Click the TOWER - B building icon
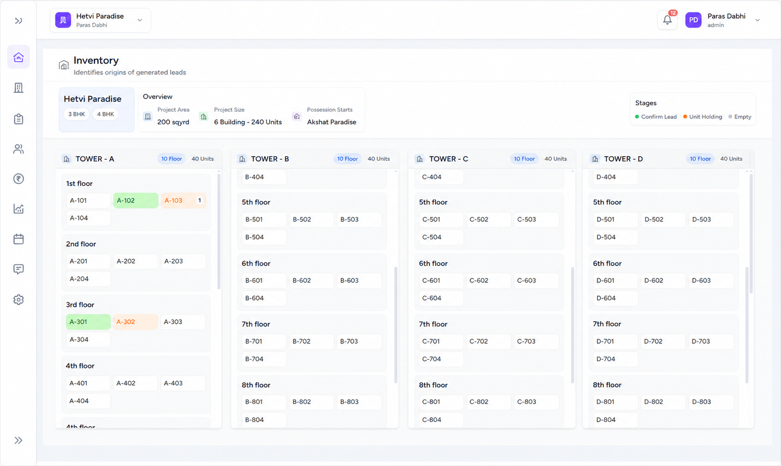 point(242,159)
